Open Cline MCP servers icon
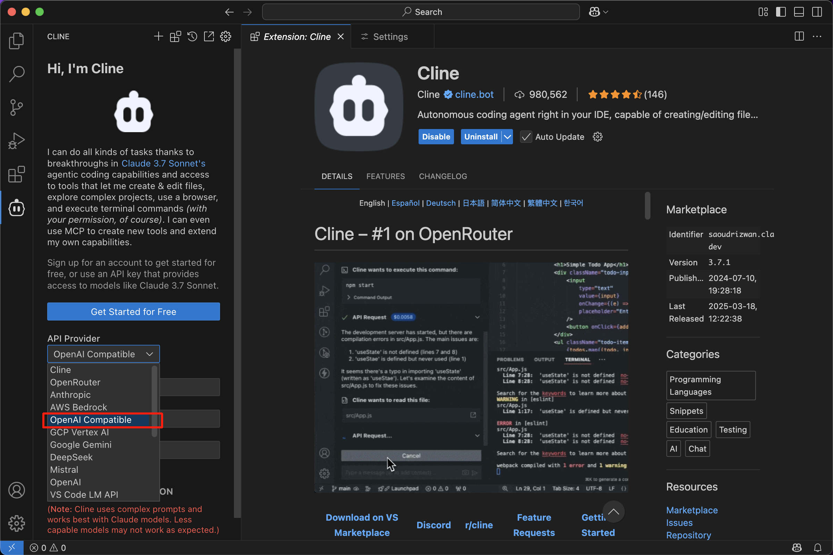This screenshot has width=833, height=555. pyautogui.click(x=175, y=36)
